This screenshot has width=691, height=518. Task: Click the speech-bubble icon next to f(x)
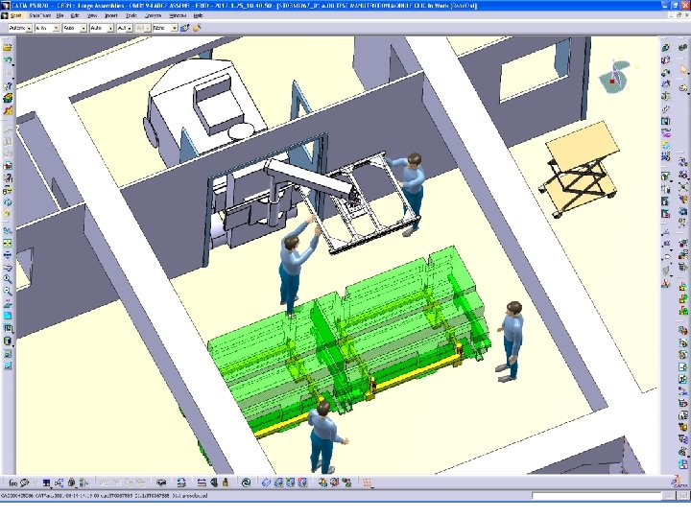tap(24, 483)
